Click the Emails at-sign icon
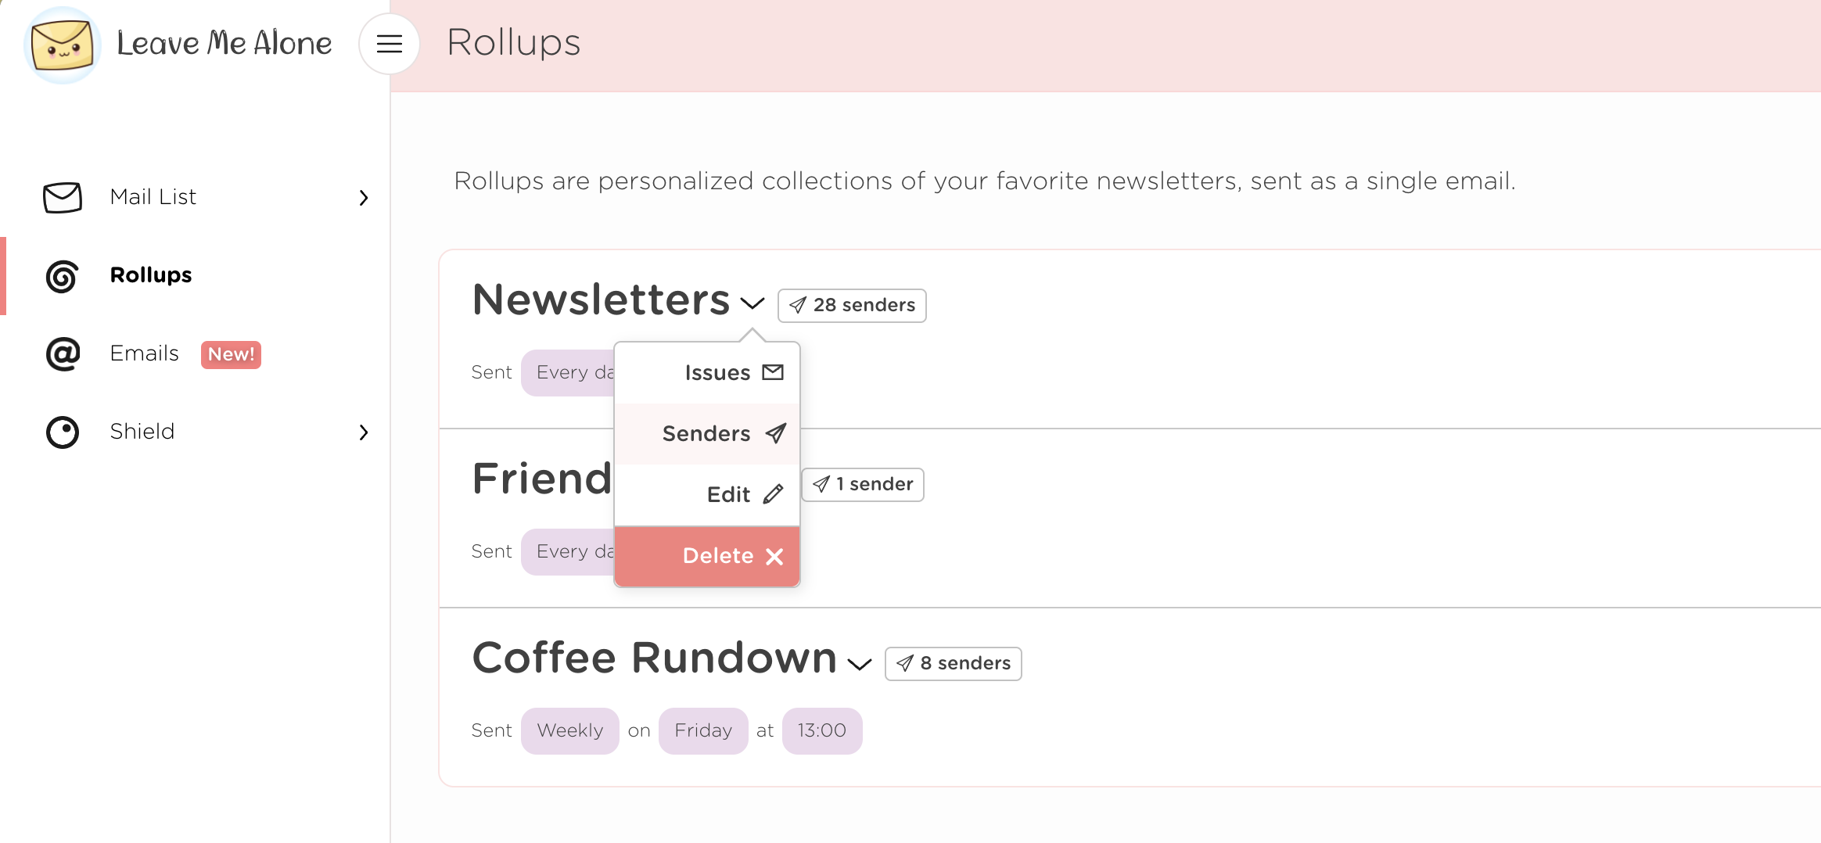This screenshot has height=843, width=1821. [63, 354]
